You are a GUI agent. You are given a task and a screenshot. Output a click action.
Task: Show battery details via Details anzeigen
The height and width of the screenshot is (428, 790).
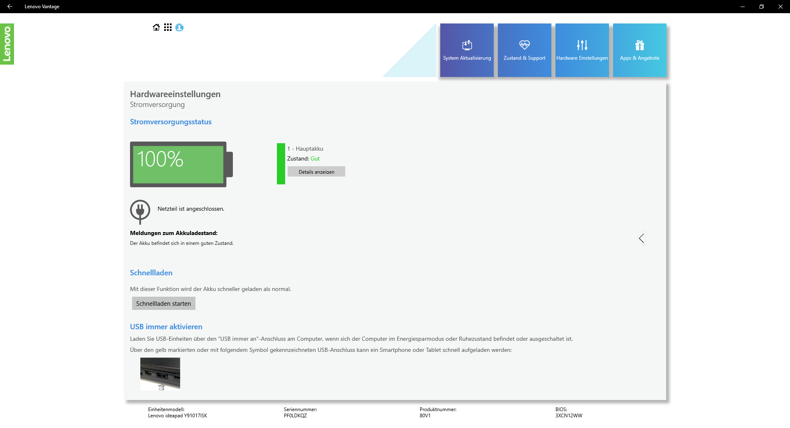316,172
